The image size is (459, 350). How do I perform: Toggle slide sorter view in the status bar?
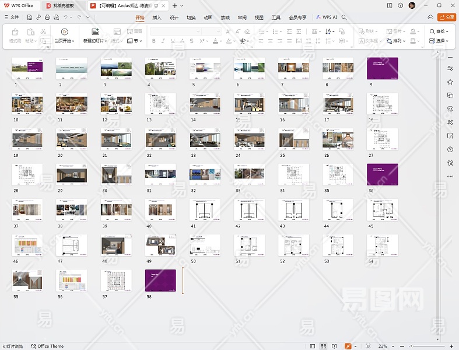(x=323, y=346)
